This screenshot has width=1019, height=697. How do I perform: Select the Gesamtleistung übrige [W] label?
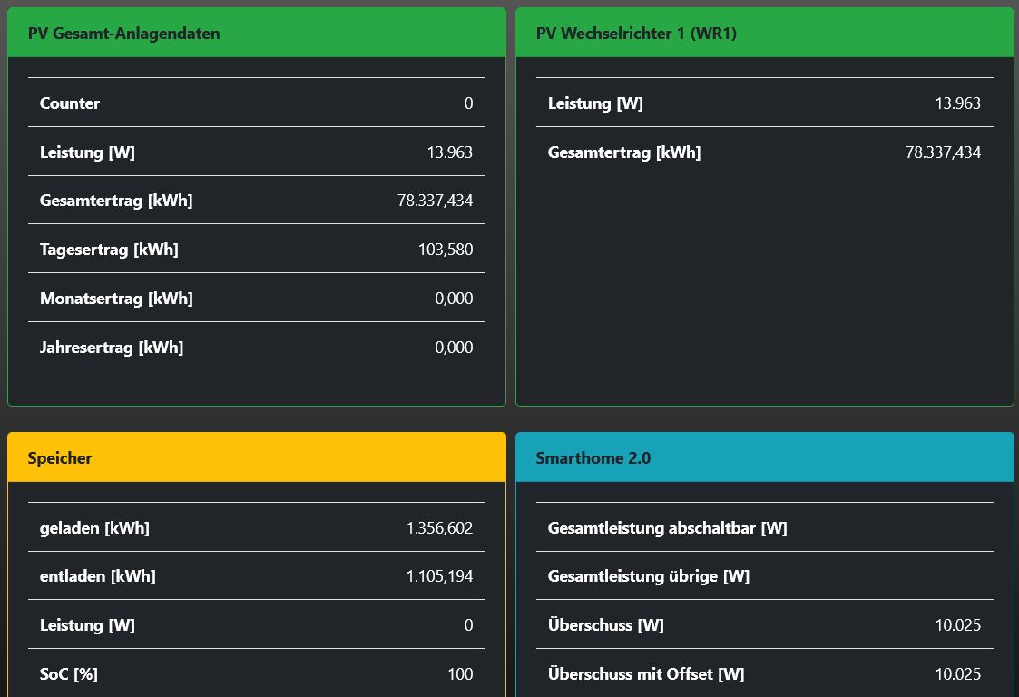[648, 576]
